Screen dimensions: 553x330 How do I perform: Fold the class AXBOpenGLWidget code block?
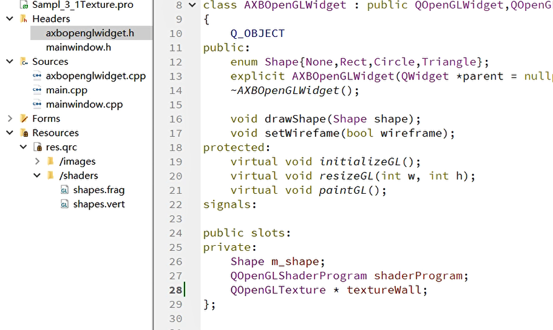[192, 5]
